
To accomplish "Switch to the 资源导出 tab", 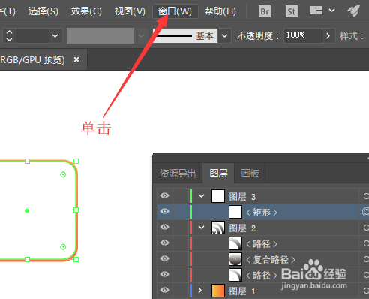I will pos(178,173).
